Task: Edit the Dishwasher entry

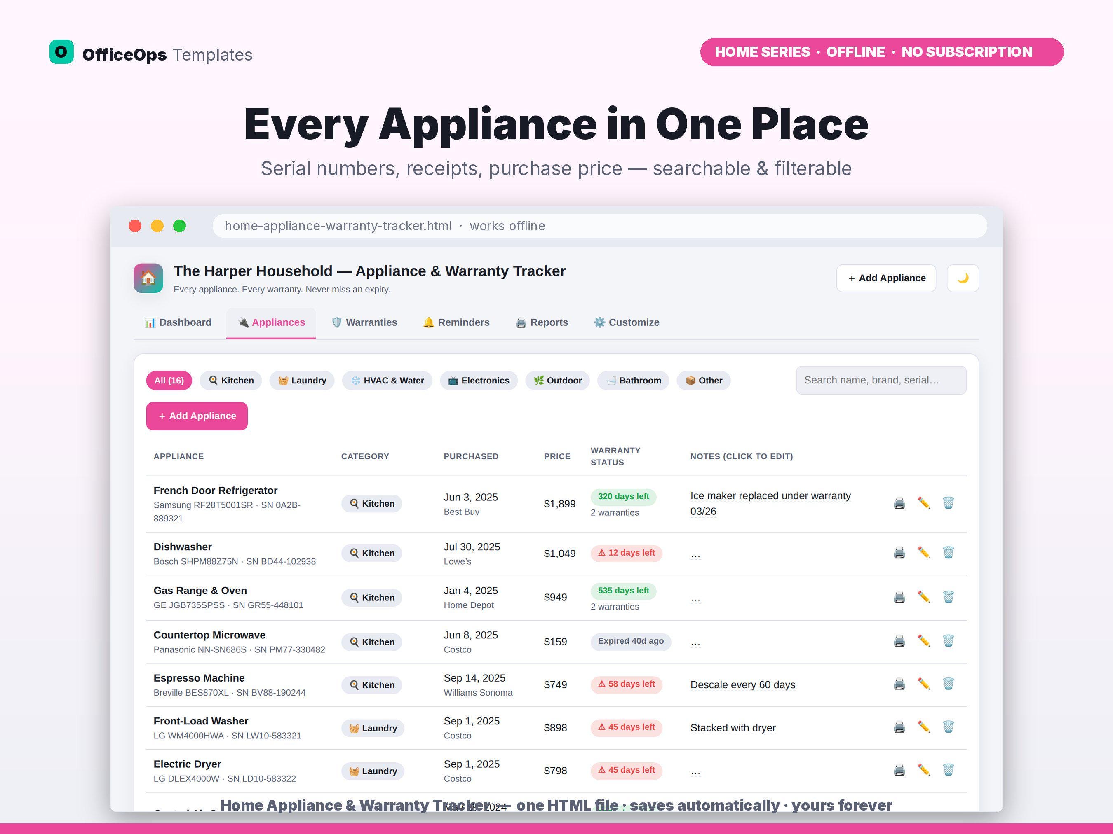Action: (924, 553)
